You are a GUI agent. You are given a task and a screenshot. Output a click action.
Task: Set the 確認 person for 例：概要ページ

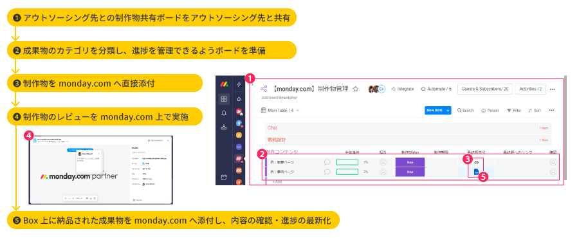point(553,162)
